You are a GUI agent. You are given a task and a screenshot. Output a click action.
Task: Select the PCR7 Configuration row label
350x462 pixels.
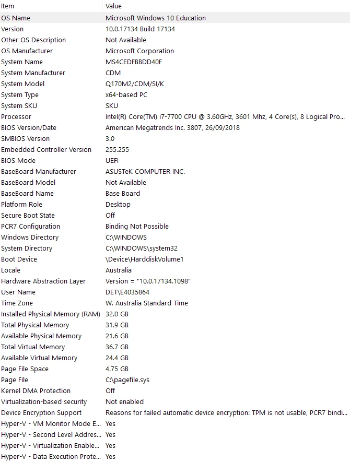31,226
